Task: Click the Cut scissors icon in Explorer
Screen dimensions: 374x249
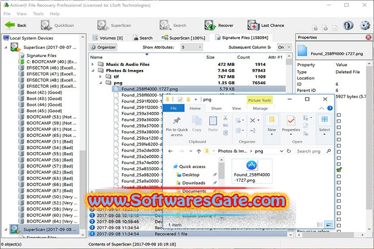Action: (225, 118)
